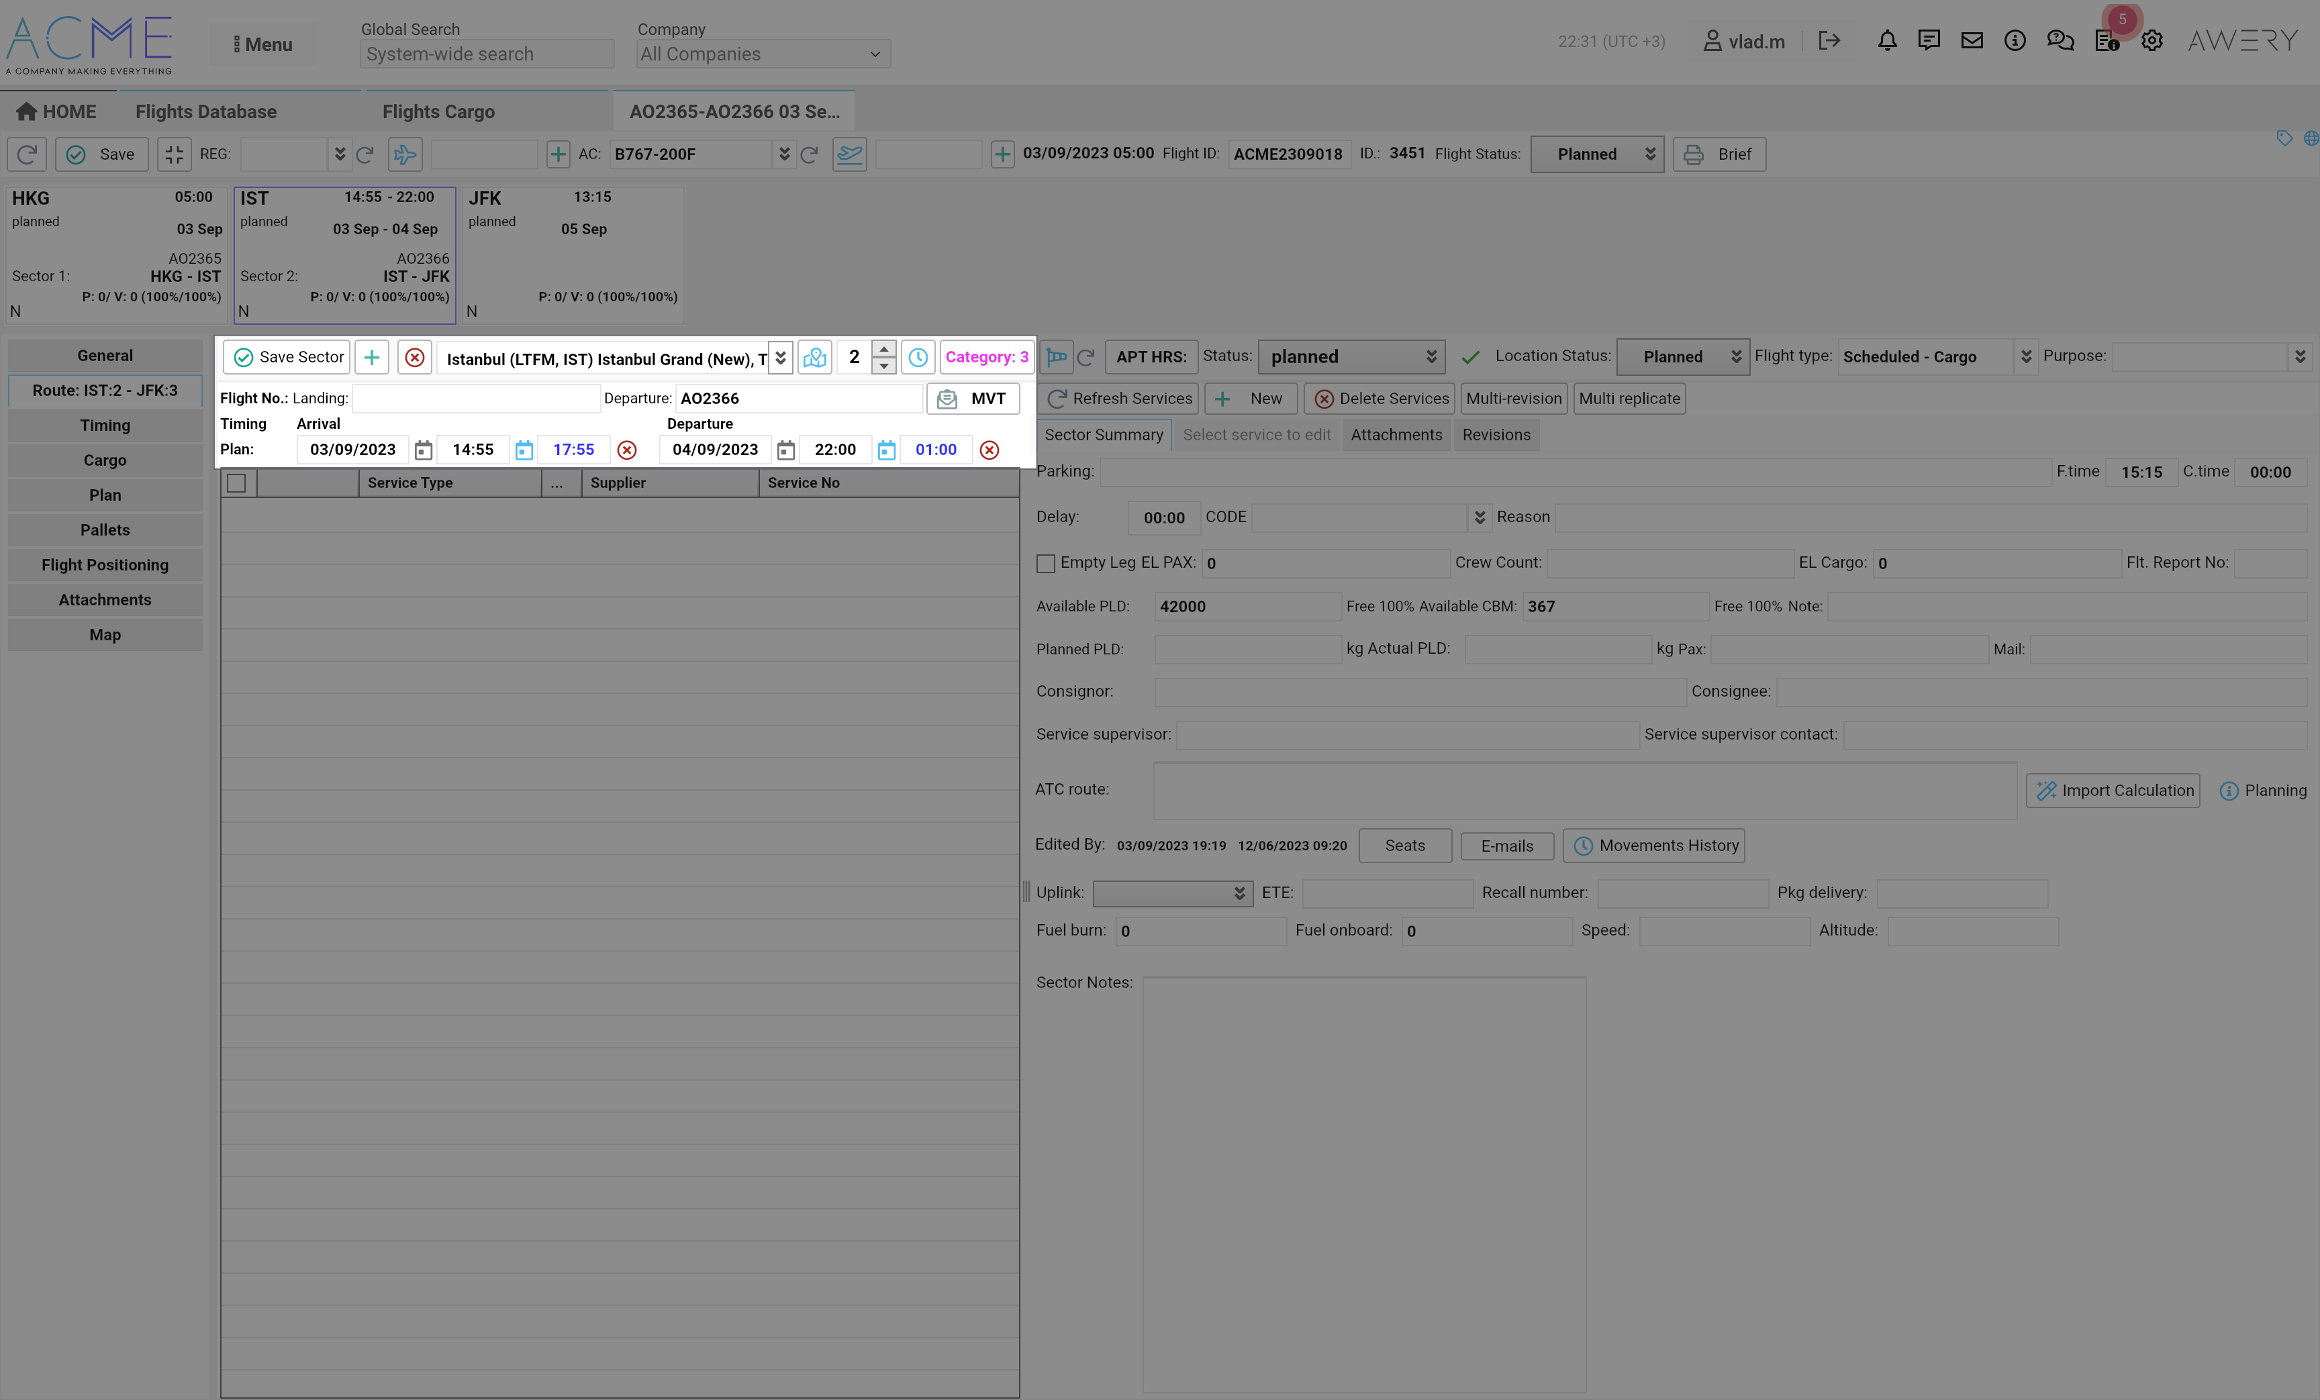Click the Save Sector button
The width and height of the screenshot is (2320, 1400).
[287, 358]
